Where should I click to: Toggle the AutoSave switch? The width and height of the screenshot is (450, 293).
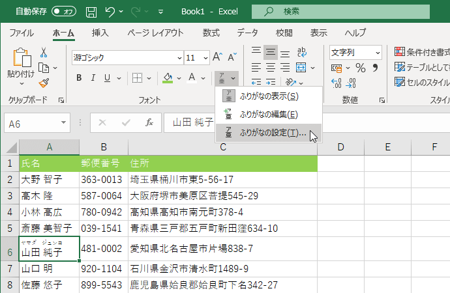click(64, 12)
